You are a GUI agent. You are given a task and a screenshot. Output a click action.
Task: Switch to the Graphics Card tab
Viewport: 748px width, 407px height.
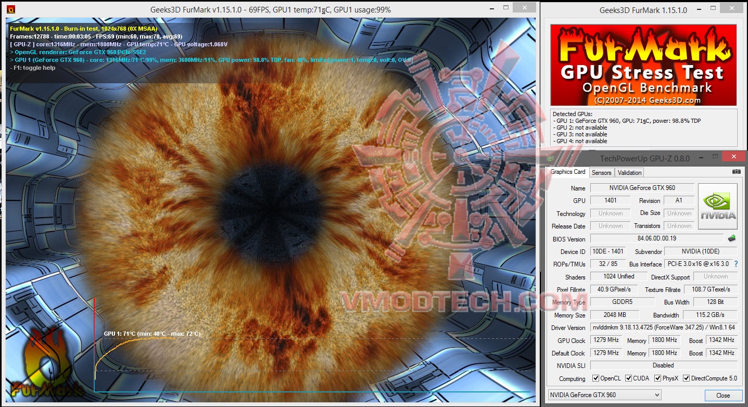[x=568, y=172]
